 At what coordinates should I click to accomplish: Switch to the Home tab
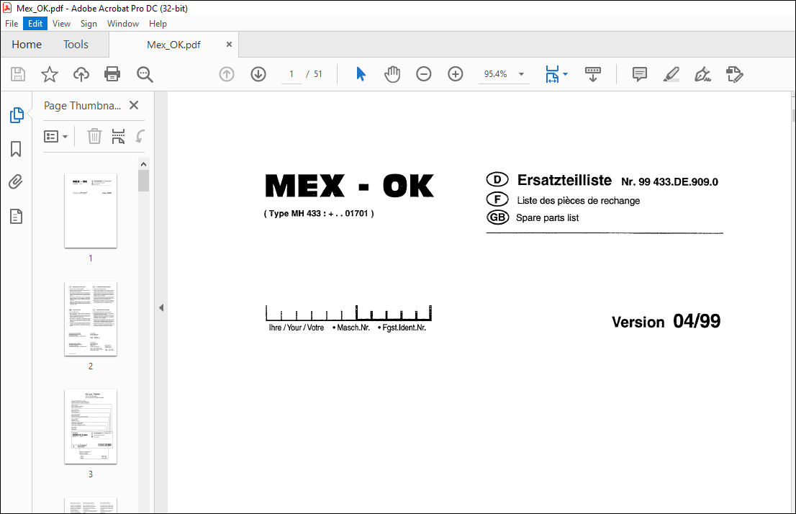pos(27,45)
